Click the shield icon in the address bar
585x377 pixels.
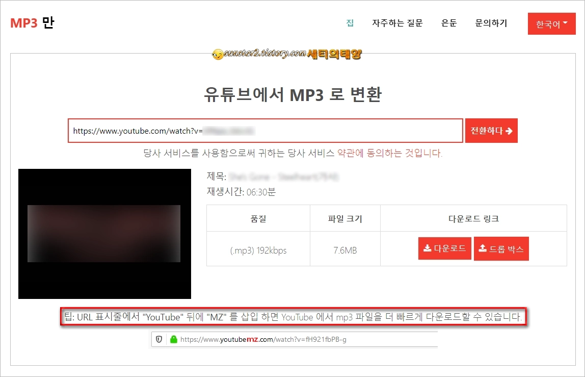(158, 340)
